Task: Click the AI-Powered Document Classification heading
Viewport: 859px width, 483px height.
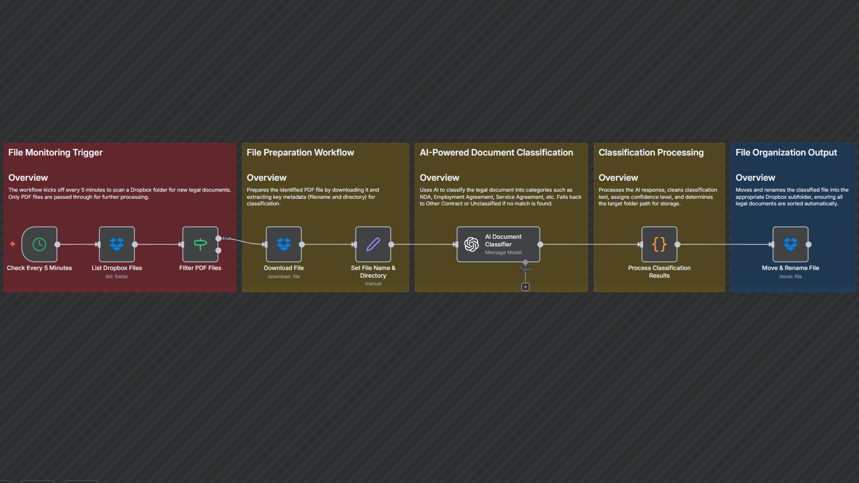Action: point(496,153)
